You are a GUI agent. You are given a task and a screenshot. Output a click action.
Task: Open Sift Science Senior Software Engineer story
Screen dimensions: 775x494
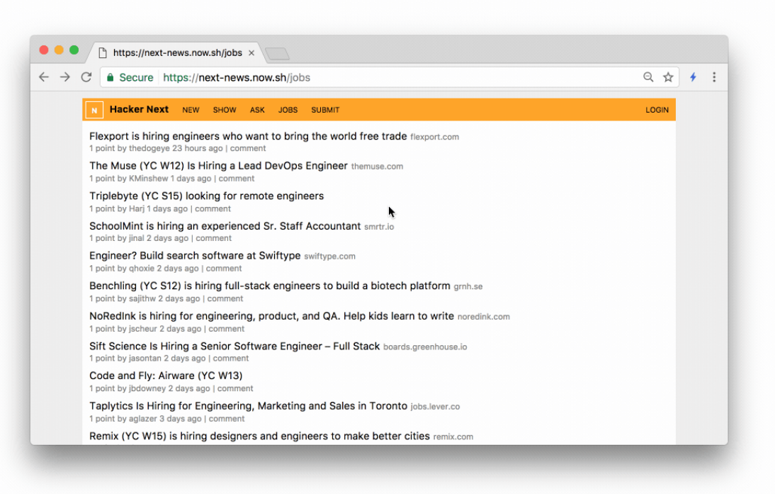(234, 346)
